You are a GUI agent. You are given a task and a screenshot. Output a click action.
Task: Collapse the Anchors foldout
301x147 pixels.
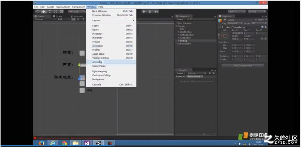pyautogui.click(x=219, y=42)
